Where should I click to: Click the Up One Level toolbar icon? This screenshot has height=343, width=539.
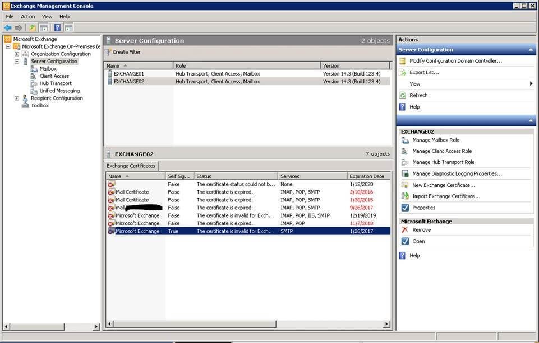tap(33, 28)
